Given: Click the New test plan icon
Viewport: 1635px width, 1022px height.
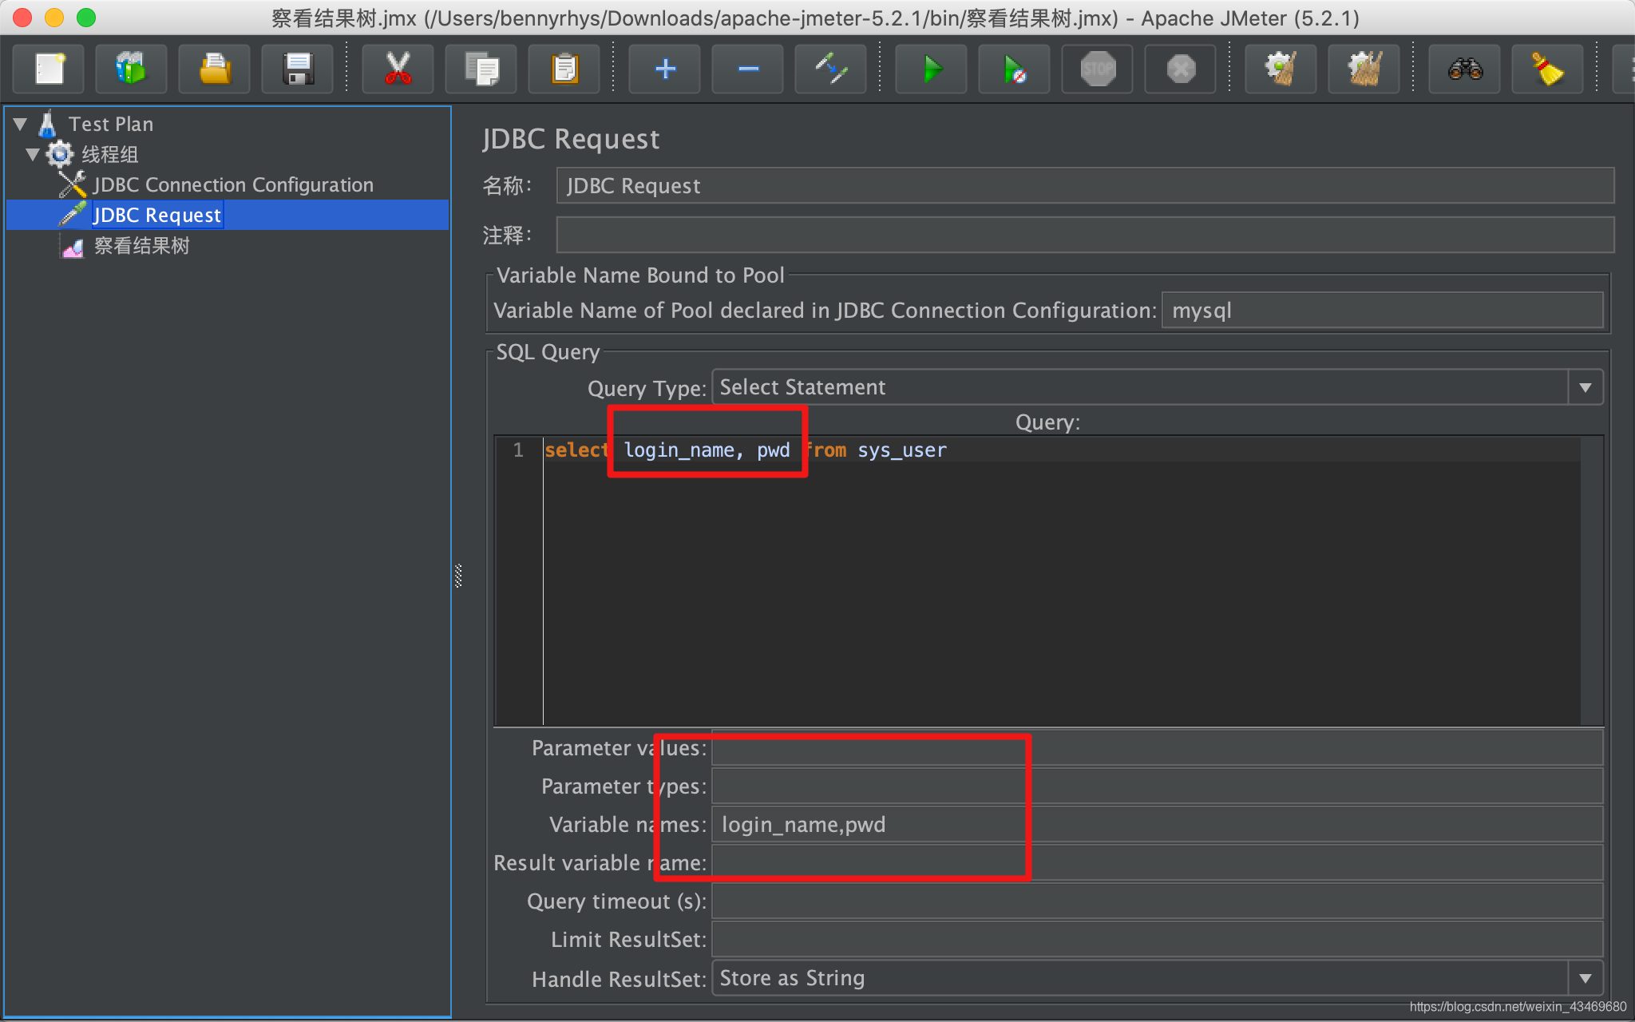Looking at the screenshot, I should click(x=49, y=69).
